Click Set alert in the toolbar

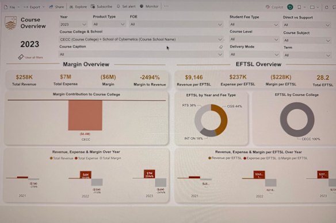point(126,7)
